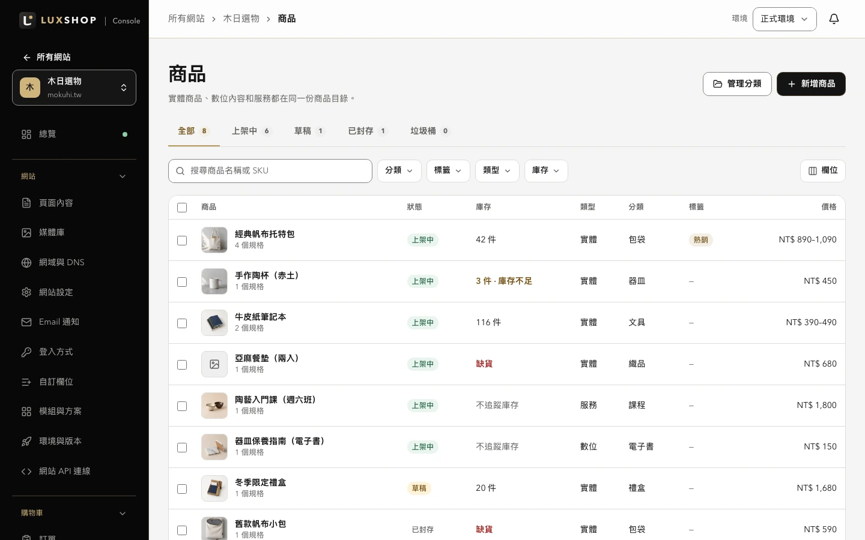
Task: Click the 管理分類 button
Action: coord(737,84)
